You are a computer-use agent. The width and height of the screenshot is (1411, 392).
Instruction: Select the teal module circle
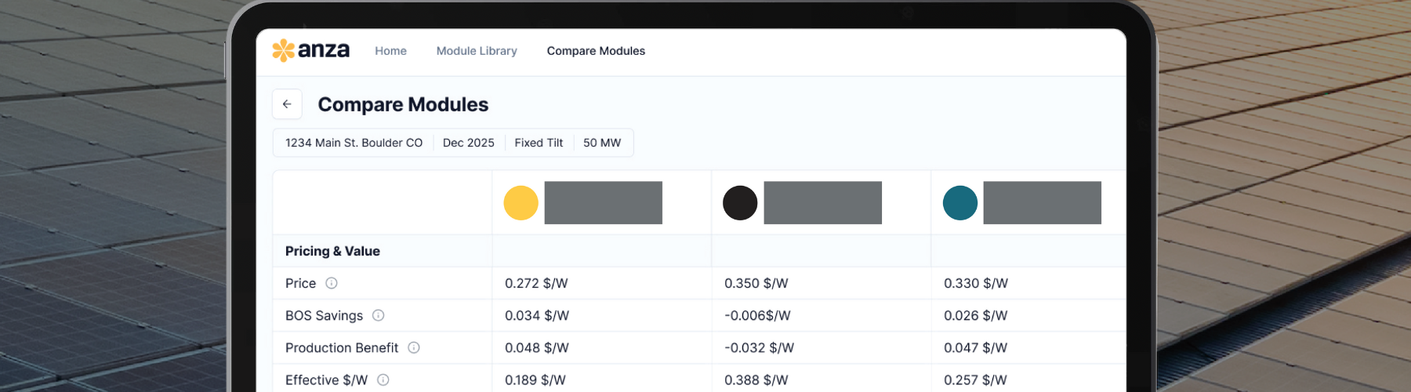pyautogui.click(x=960, y=203)
